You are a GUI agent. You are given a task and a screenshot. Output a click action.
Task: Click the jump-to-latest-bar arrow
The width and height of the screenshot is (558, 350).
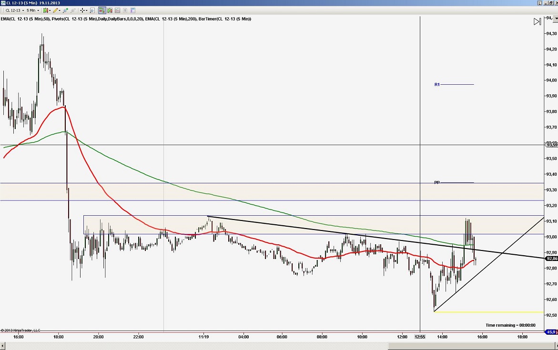click(537, 21)
